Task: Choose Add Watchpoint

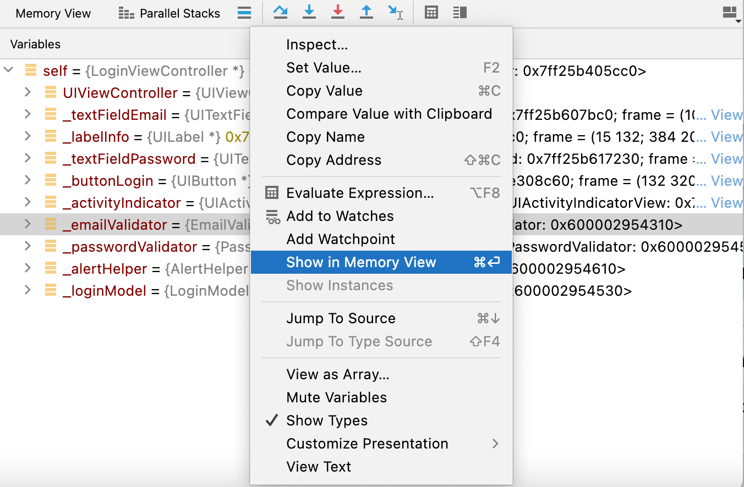Action: [x=381, y=239]
